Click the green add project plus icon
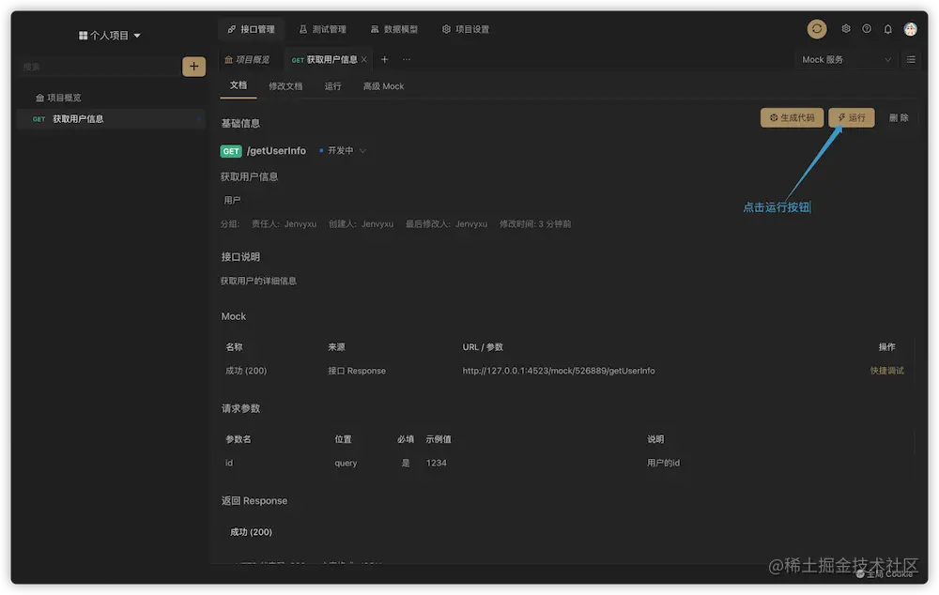The height and width of the screenshot is (595, 939). click(x=193, y=67)
